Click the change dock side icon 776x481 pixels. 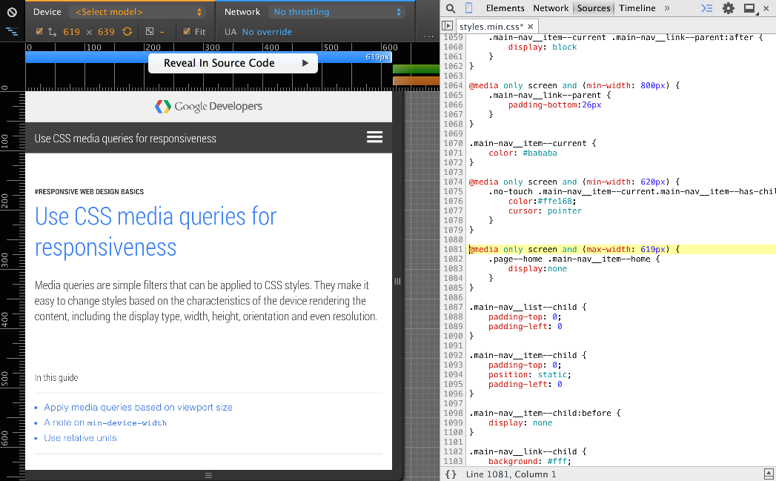click(x=748, y=8)
